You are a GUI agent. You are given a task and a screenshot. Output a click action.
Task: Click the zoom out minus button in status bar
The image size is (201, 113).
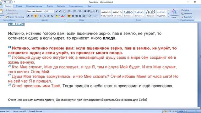(186, 111)
